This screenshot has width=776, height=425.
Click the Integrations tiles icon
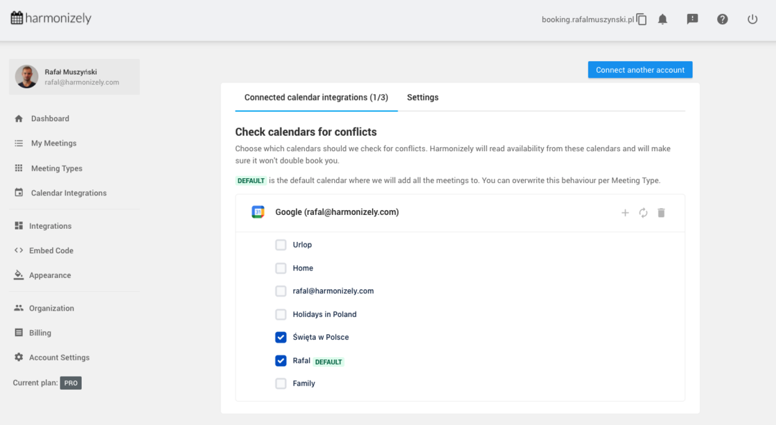(x=19, y=226)
